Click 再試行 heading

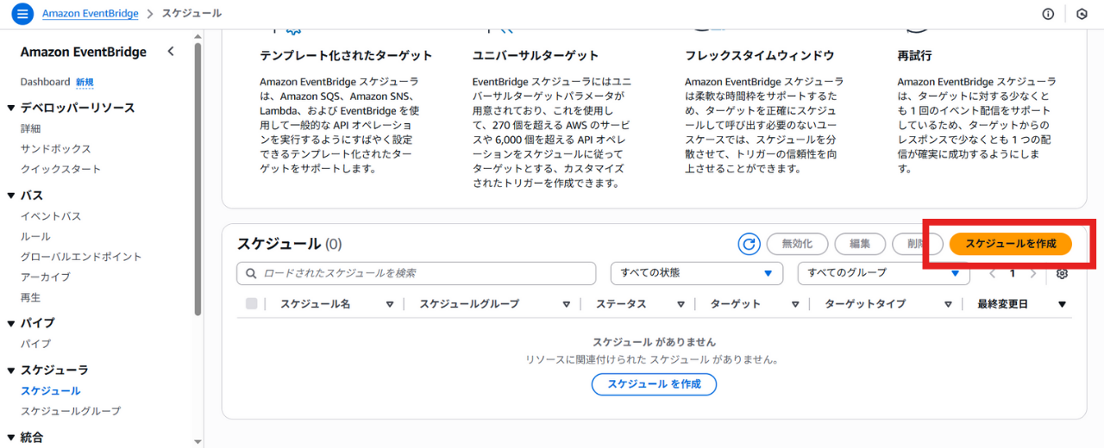pyautogui.click(x=914, y=55)
